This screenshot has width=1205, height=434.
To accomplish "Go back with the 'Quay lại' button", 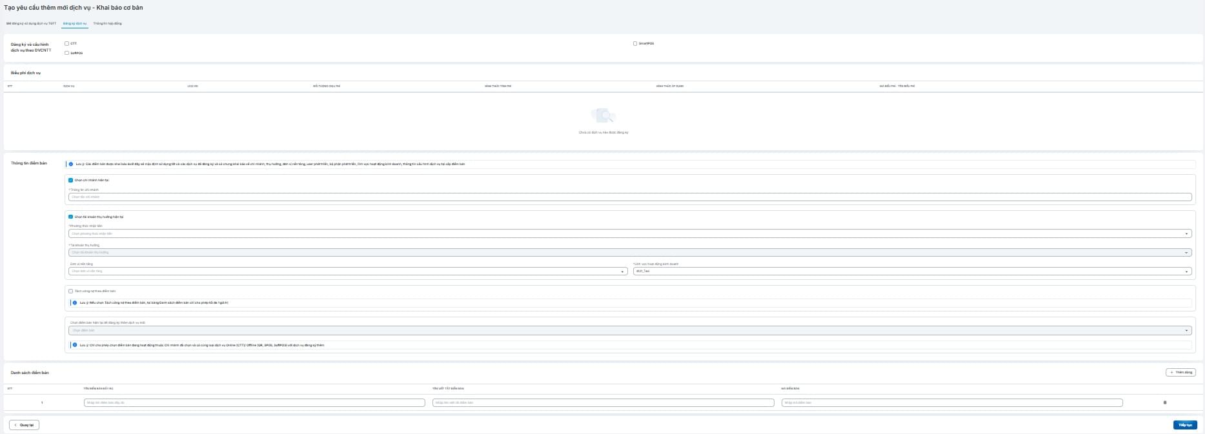I will (24, 425).
